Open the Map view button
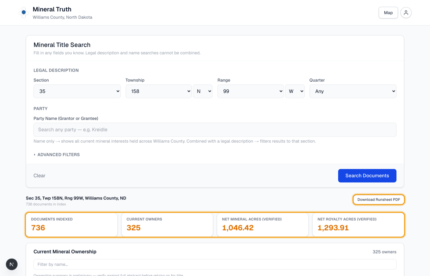Image resolution: width=430 pixels, height=276 pixels. (388, 13)
